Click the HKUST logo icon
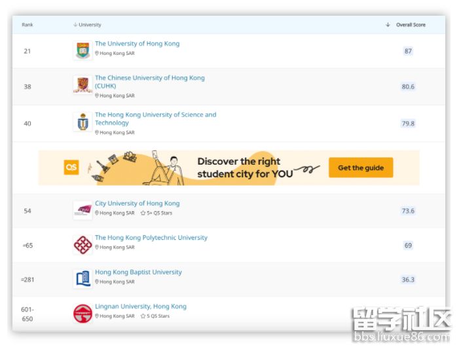 (83, 122)
